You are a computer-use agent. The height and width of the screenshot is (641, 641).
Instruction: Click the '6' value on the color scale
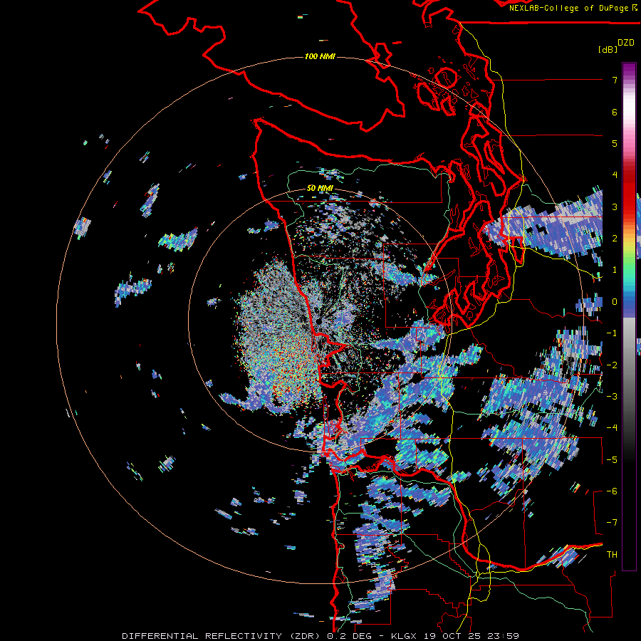pyautogui.click(x=615, y=112)
